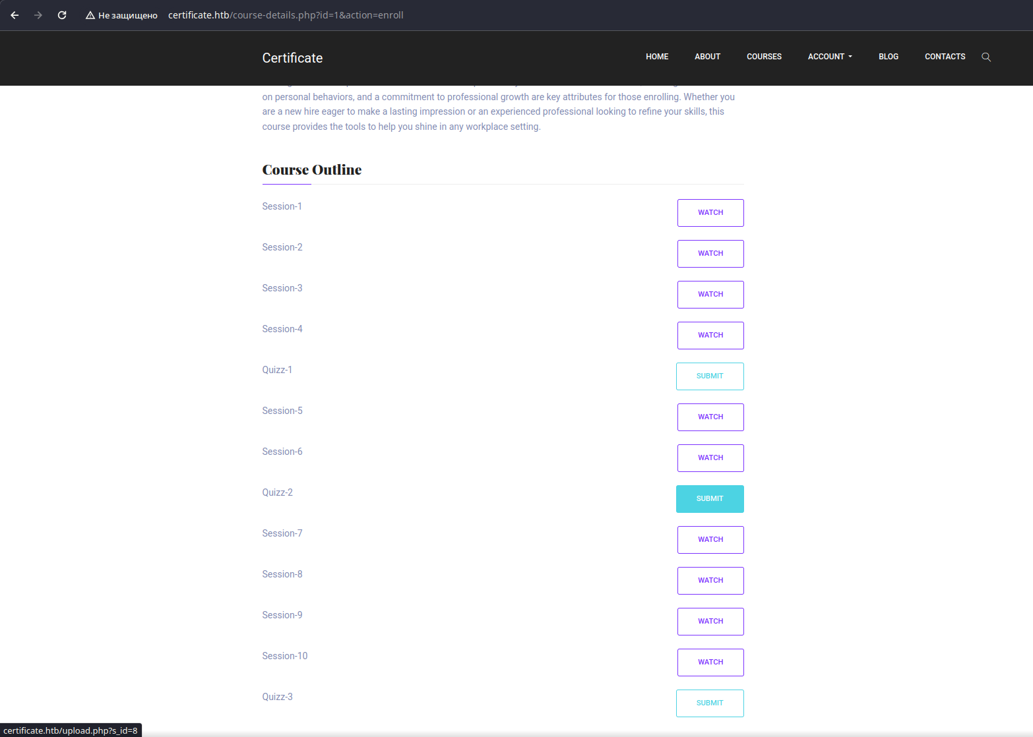Reload the page with the refresh icon
The image size is (1033, 737).
pos(62,15)
